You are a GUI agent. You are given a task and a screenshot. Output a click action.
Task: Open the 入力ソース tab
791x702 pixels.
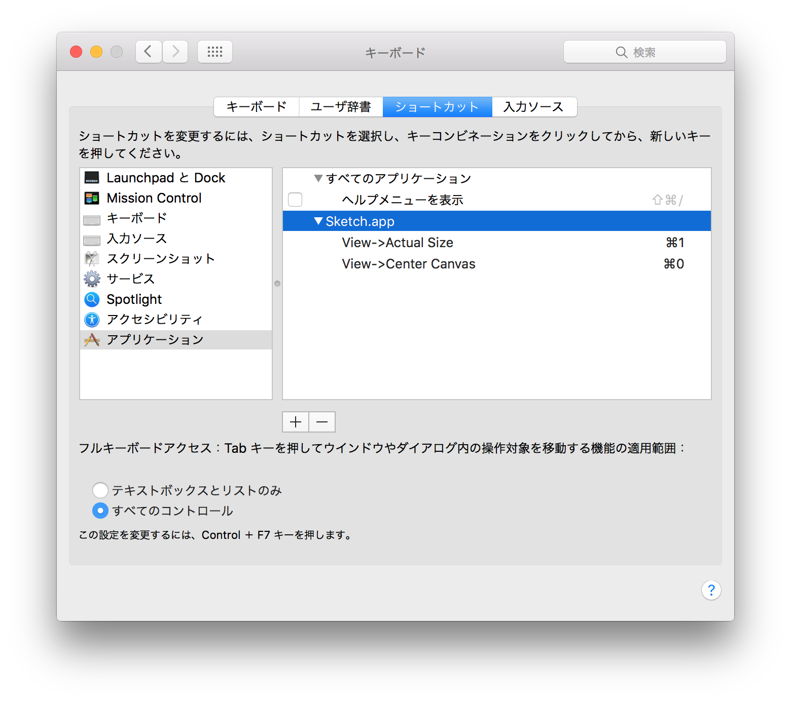(x=534, y=107)
